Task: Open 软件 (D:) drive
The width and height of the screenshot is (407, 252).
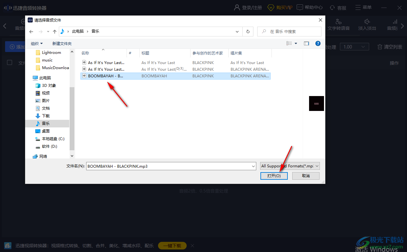Action: point(46,146)
